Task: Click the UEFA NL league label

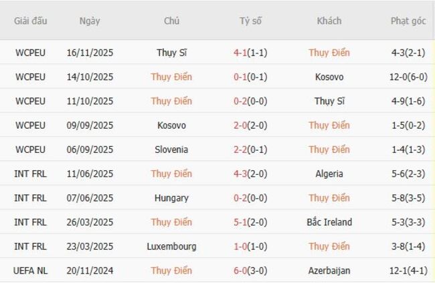Action: pos(31,270)
